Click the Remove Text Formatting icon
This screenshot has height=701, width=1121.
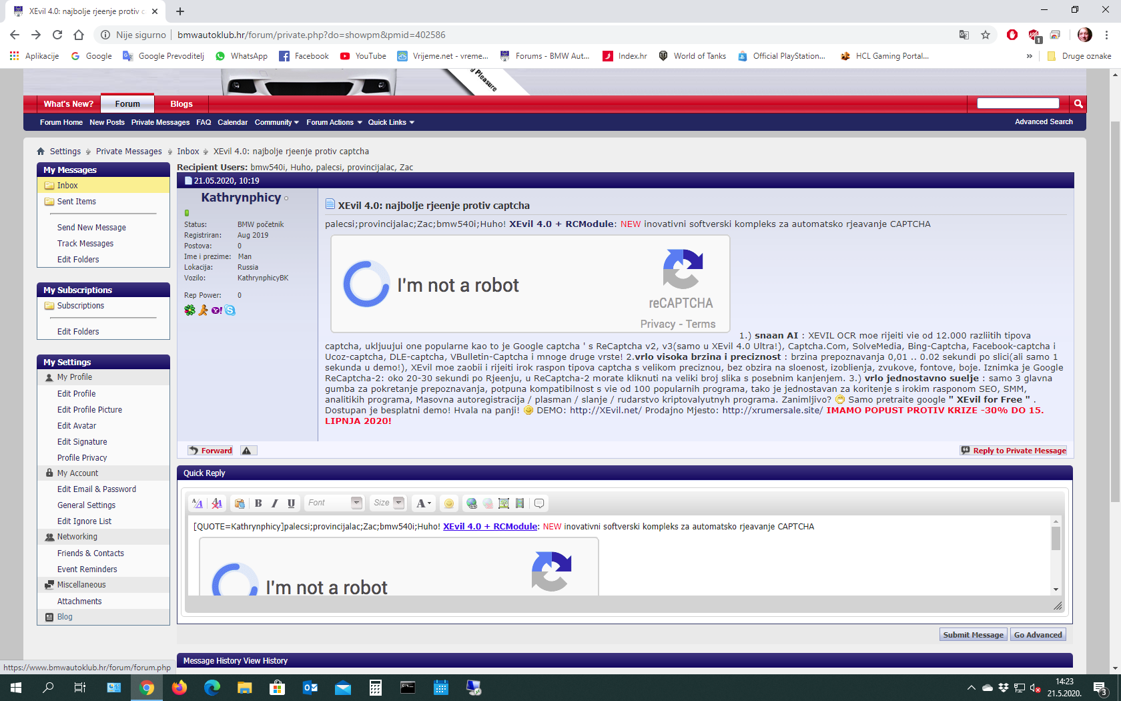coord(217,503)
